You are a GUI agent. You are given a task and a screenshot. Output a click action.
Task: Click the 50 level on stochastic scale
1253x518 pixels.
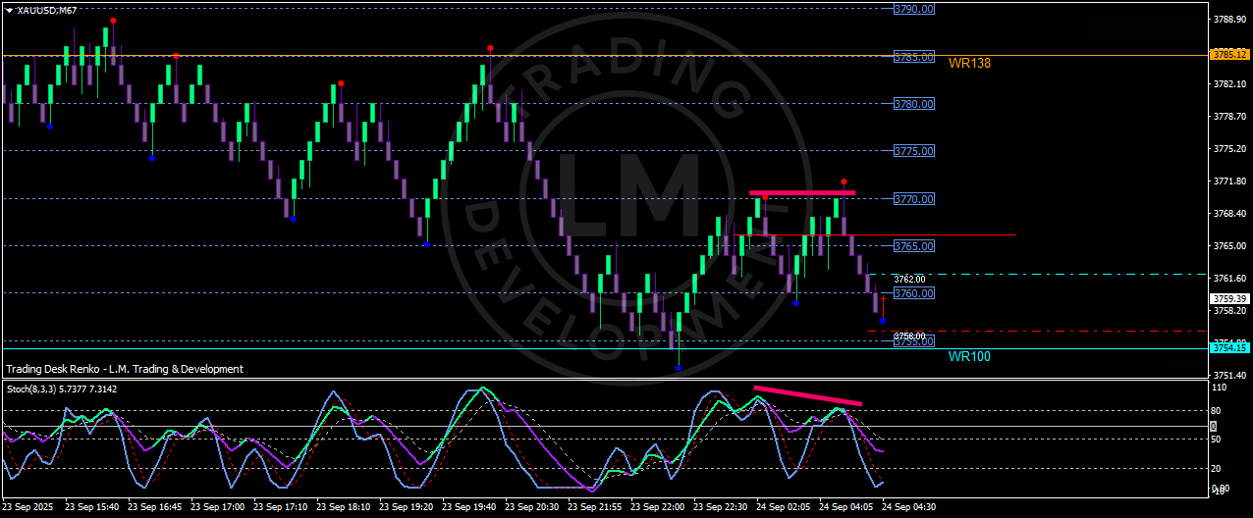[x=1217, y=440]
